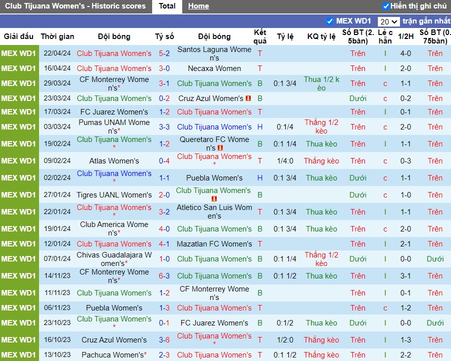Click the 3-6 score against Cruz Azul
Viewport: 451px width, 361px height.
coord(164,339)
